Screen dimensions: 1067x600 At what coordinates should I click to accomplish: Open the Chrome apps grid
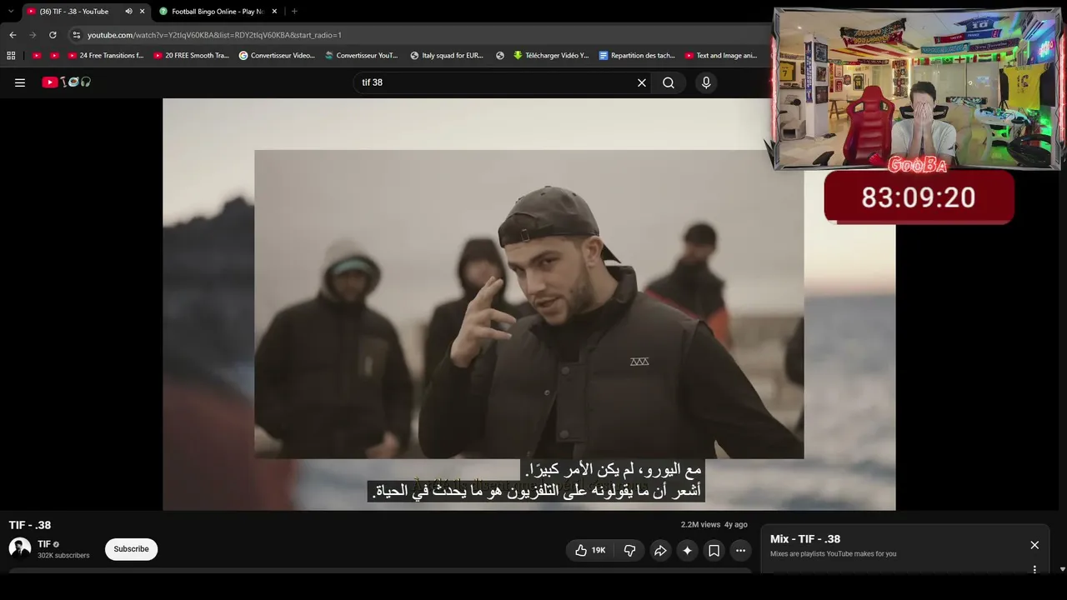[x=11, y=56]
